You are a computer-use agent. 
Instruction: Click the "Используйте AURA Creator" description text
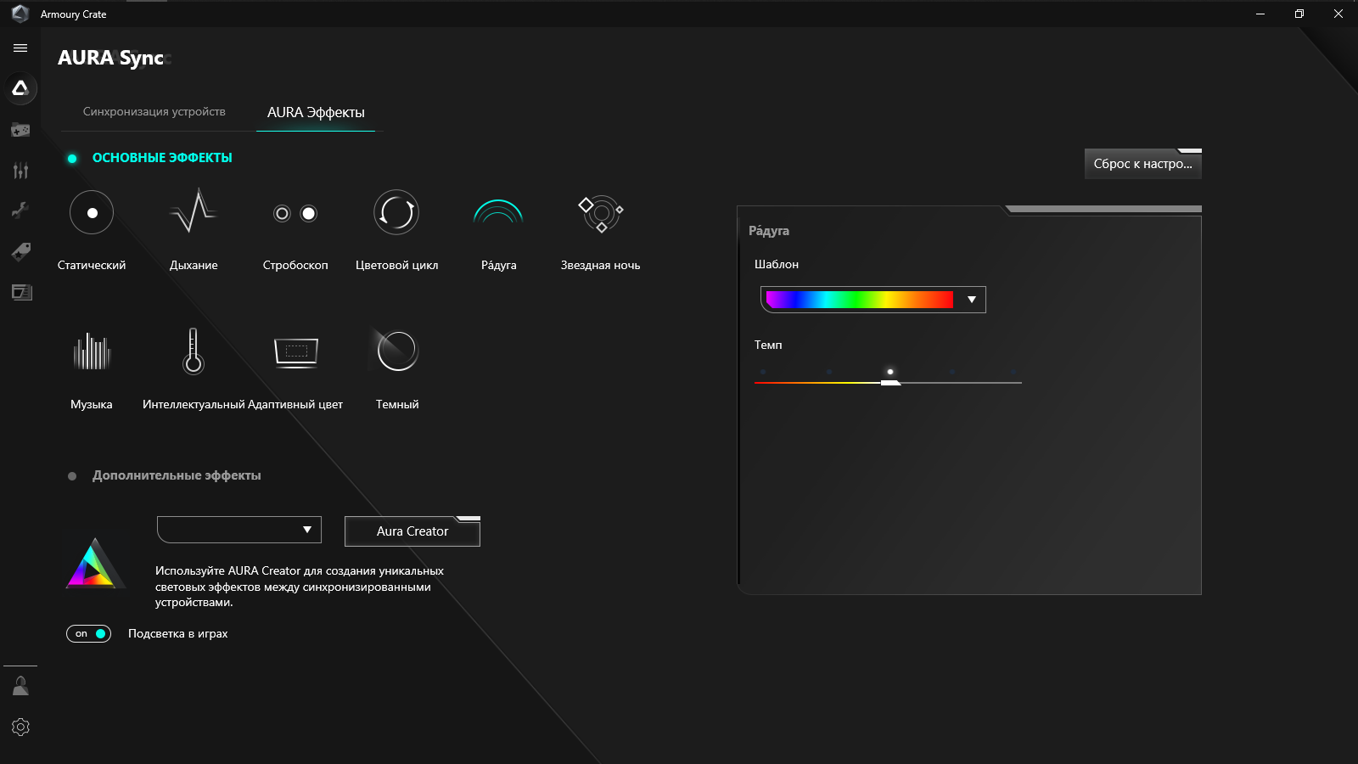click(300, 587)
